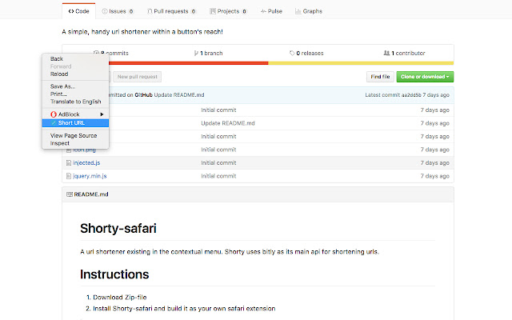
Task: Switch to the Issues tab
Action: (118, 11)
